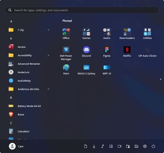Open the Paint app

(66, 69)
